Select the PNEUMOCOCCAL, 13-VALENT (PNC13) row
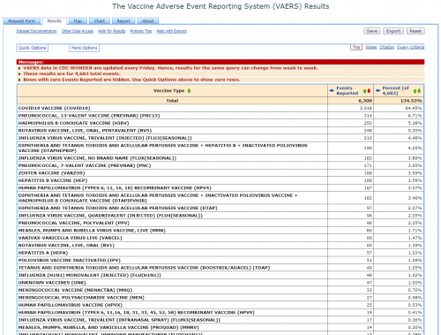The width and height of the screenshot is (441, 335). tap(220, 116)
